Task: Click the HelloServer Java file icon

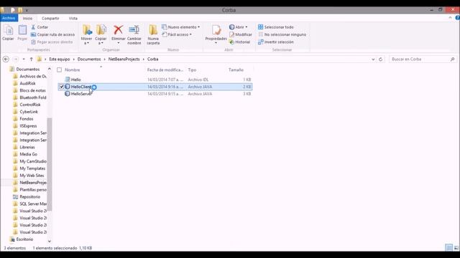Action: coord(68,94)
